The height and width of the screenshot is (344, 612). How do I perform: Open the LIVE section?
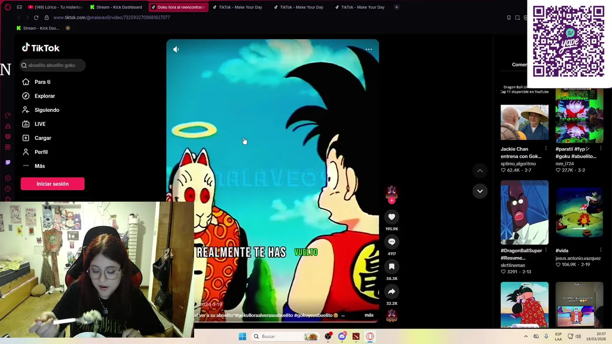[34, 124]
